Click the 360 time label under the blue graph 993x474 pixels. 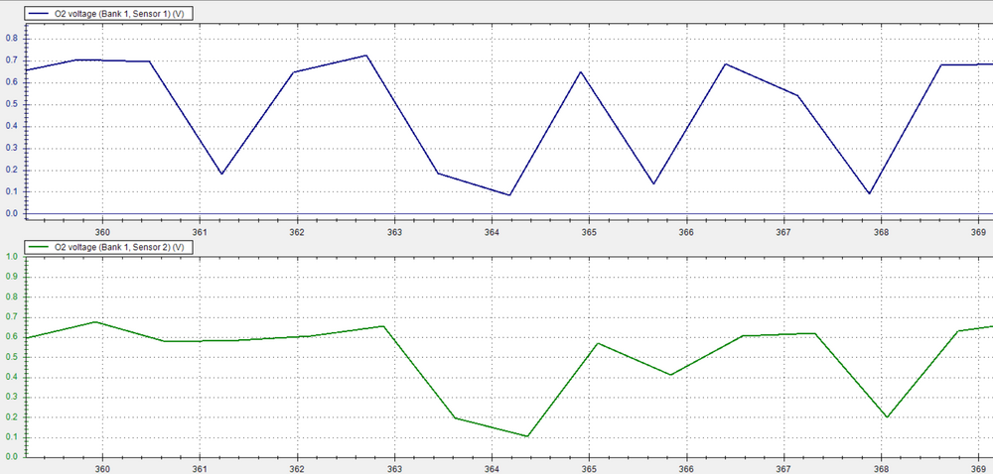pos(102,232)
